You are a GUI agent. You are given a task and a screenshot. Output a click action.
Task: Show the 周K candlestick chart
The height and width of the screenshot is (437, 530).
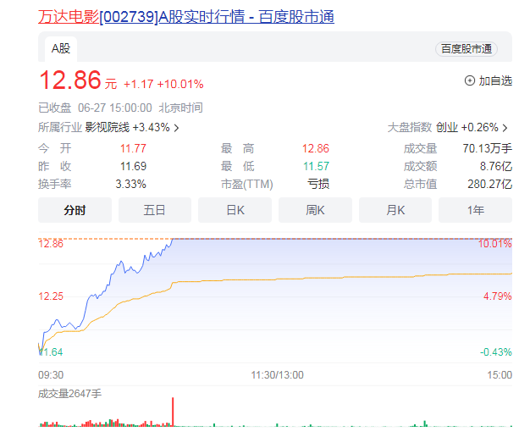coord(315,210)
